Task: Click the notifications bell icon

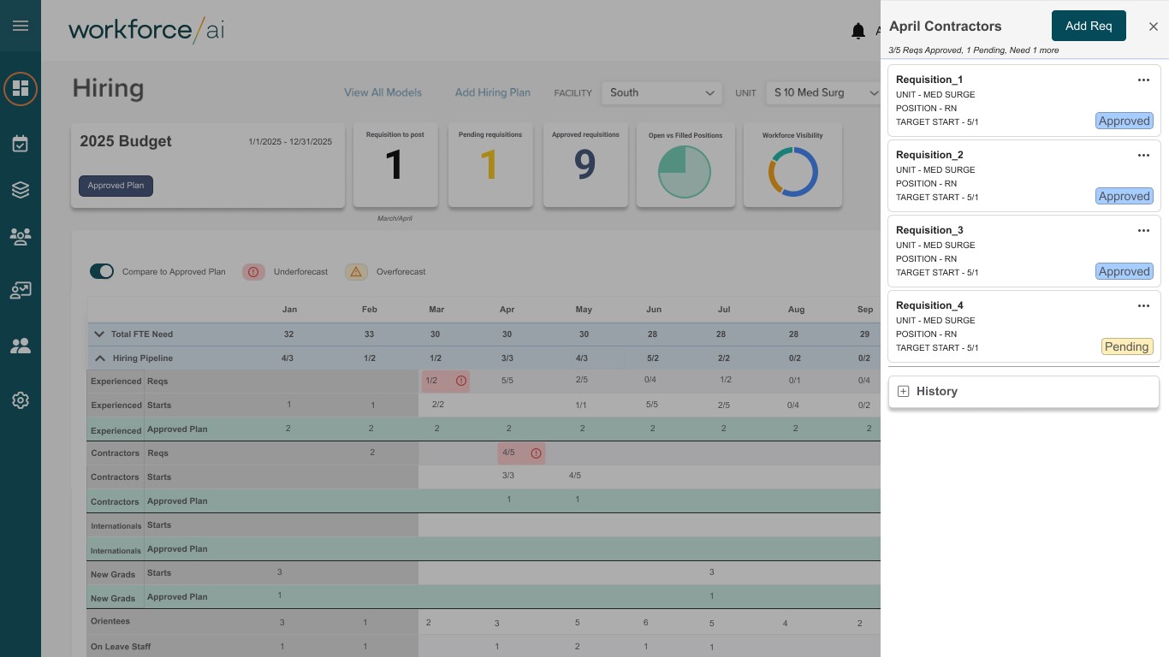Action: pos(858,31)
